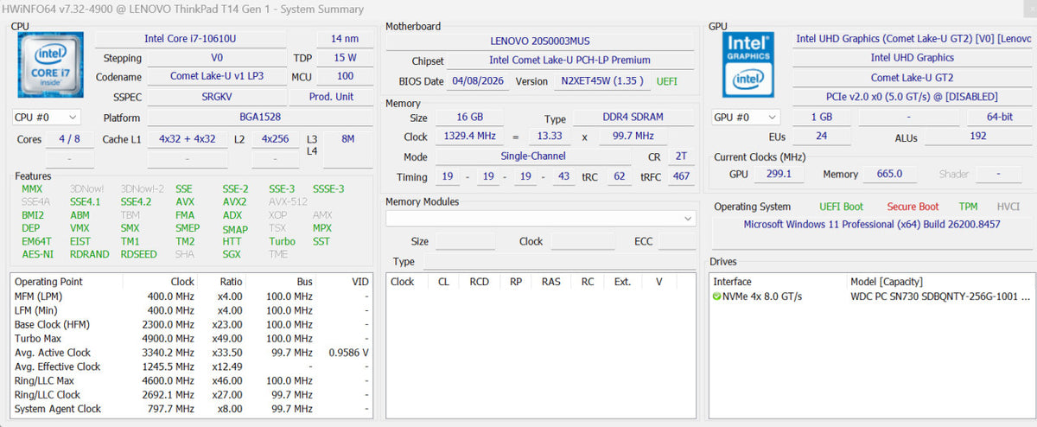
Task: Click the RCD column header in modules table
Action: click(x=479, y=282)
